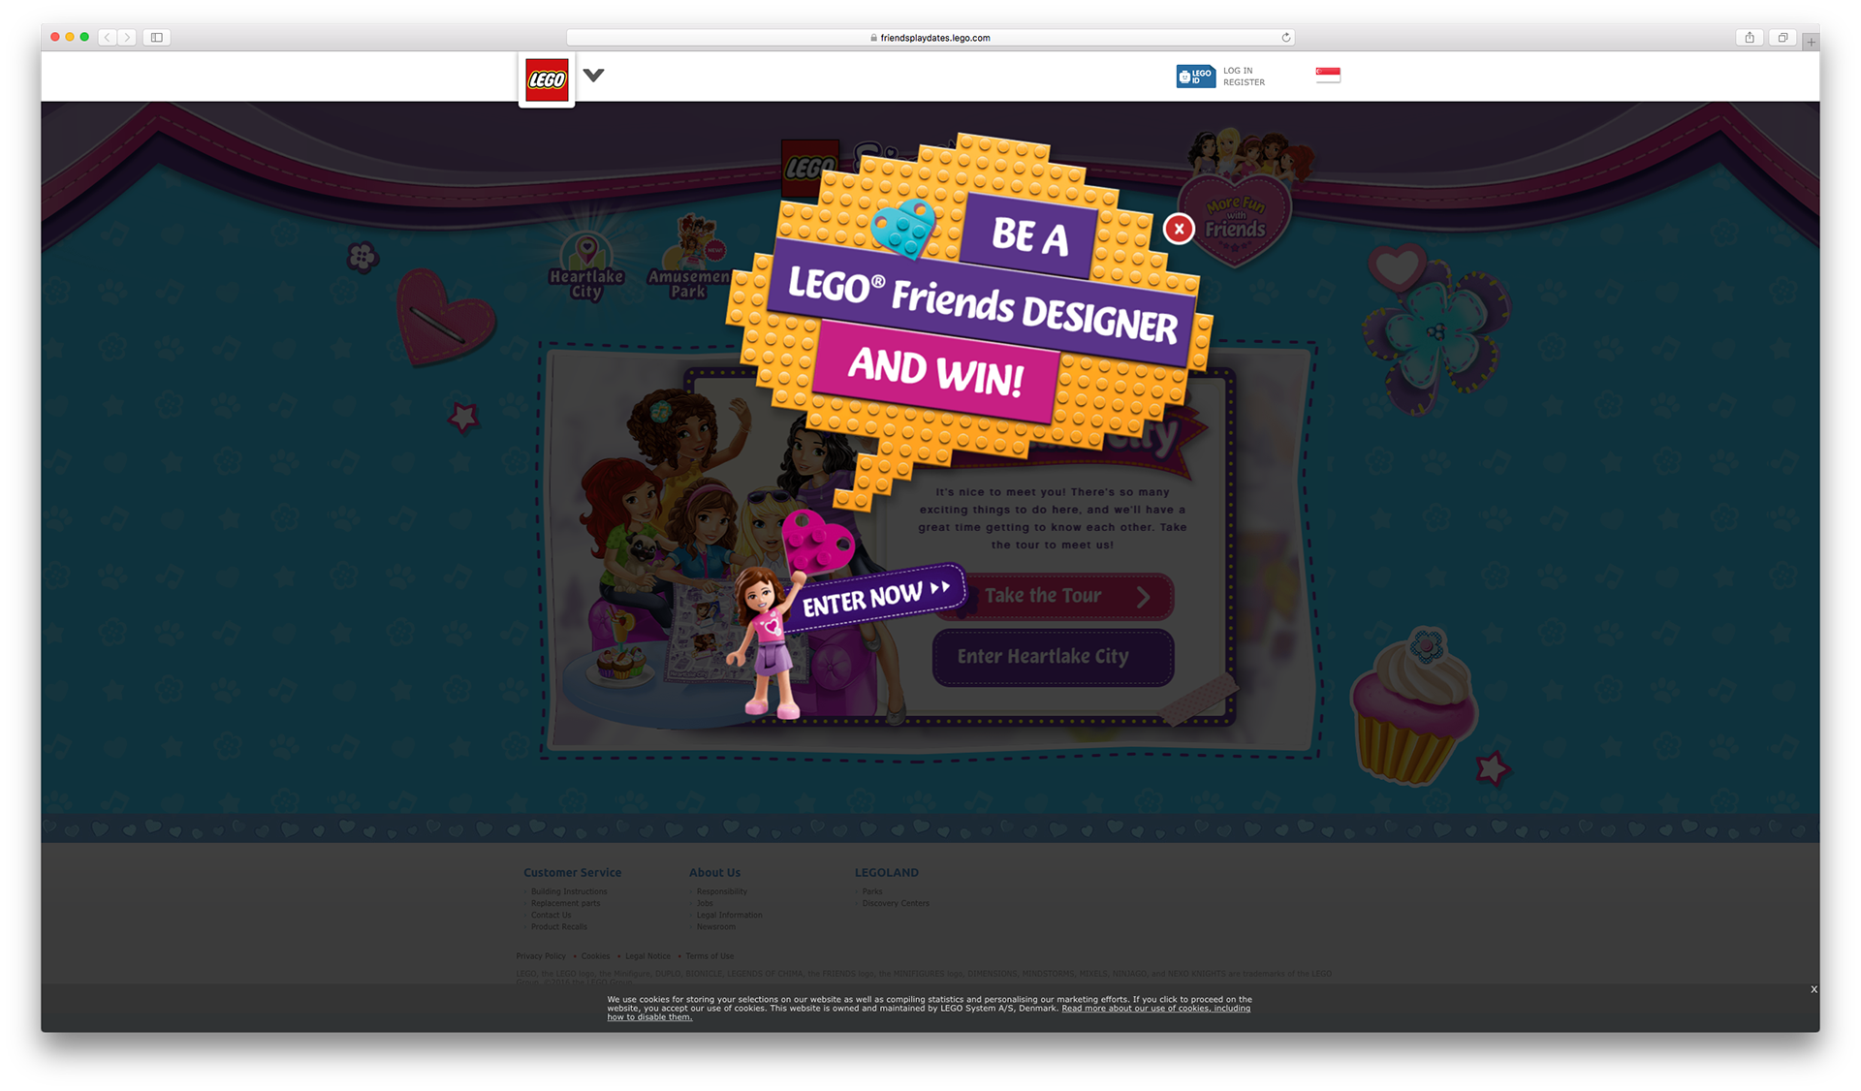Open the Discovery Centers link

click(x=896, y=903)
